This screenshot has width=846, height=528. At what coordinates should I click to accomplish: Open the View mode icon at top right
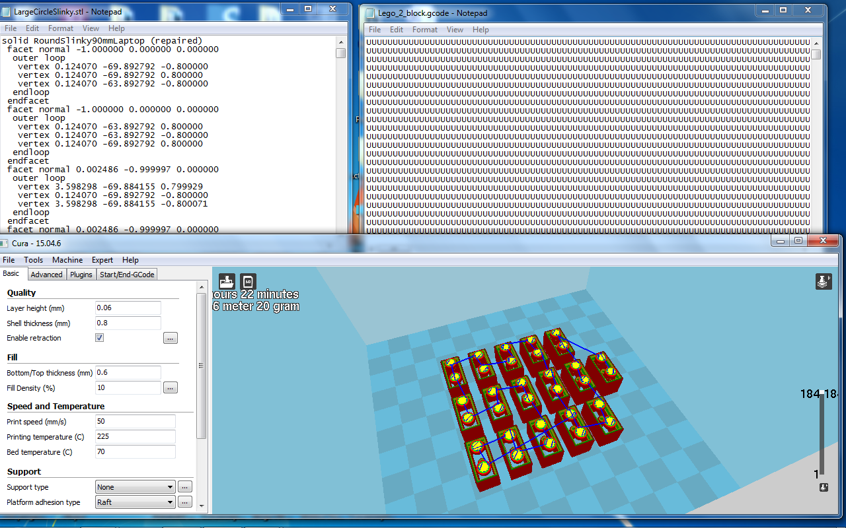(823, 282)
